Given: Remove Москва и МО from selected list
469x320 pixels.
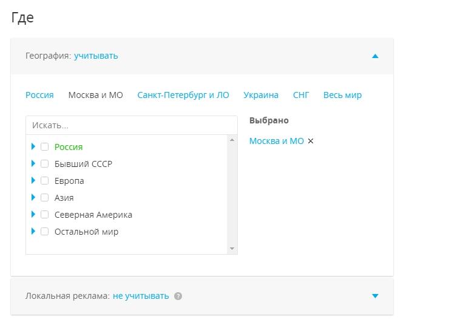Looking at the screenshot, I should point(311,141).
